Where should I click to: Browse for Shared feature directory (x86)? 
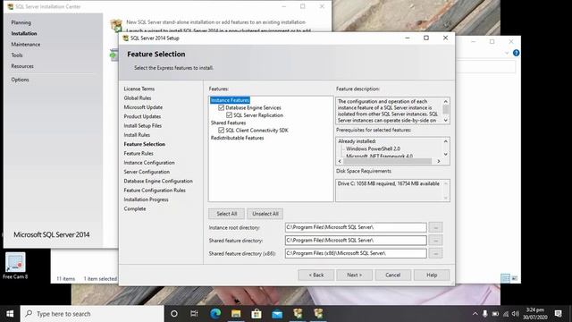[x=435, y=253]
